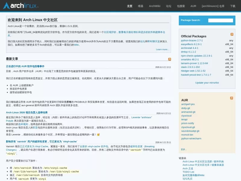
Task: Open AUR package python-winecharm
Action: click(x=191, y=138)
